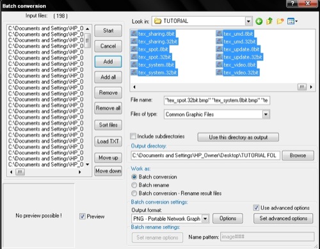Click Use this directory as output
The width and height of the screenshot is (320, 249).
click(238, 137)
